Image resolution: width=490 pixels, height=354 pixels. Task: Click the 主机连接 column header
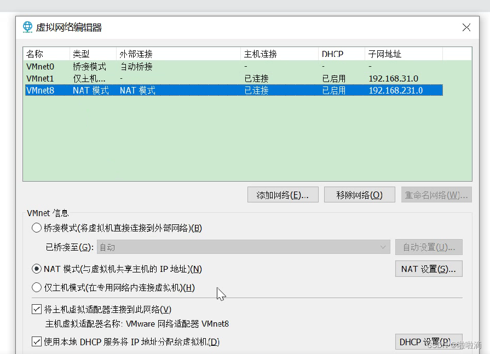click(x=279, y=54)
